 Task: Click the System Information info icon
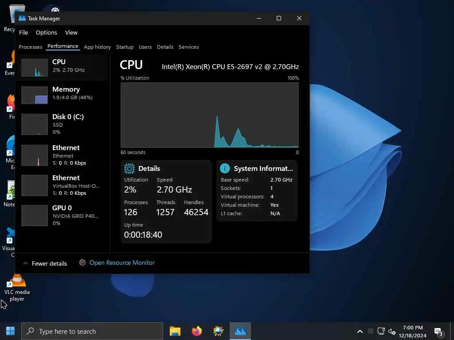pyautogui.click(x=225, y=168)
